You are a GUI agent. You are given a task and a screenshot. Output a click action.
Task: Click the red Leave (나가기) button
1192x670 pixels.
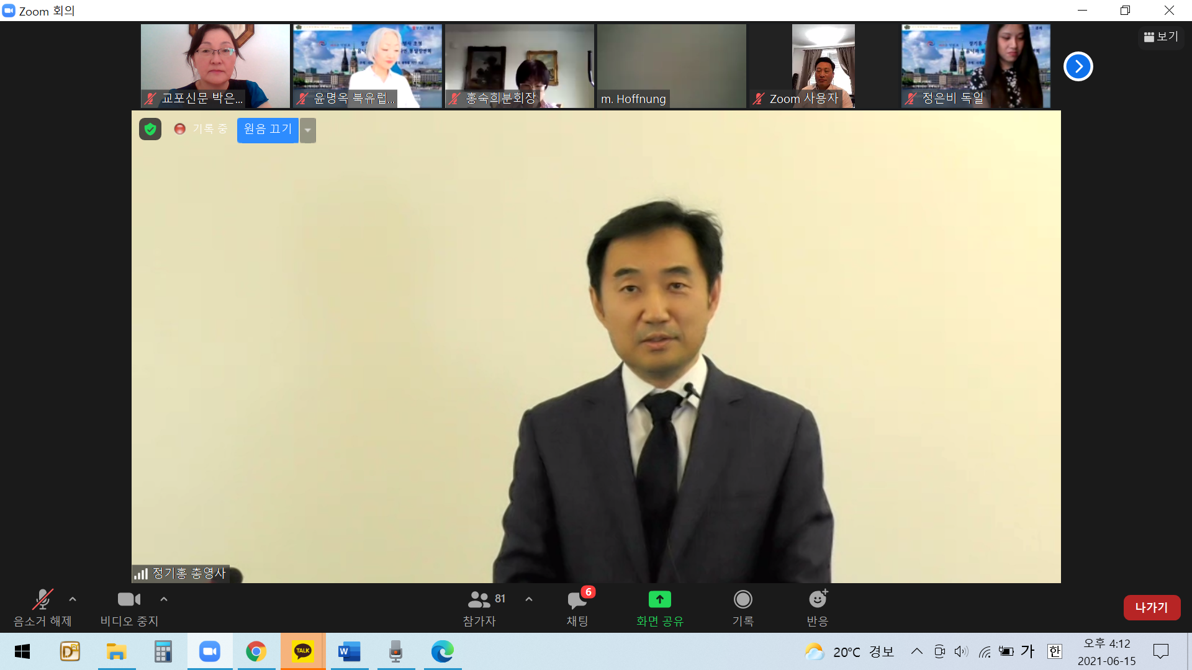click(1151, 607)
